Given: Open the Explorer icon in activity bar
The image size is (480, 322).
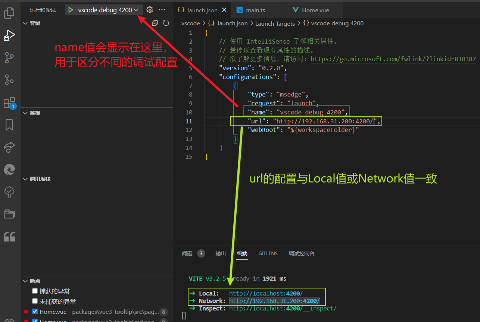Looking at the screenshot, I should pyautogui.click(x=9, y=13).
